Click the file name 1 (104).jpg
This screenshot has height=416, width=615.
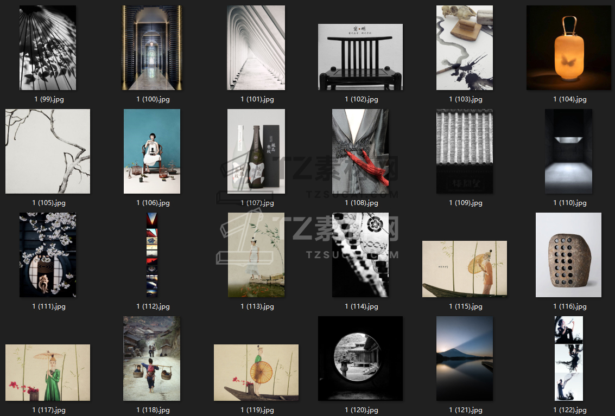(570, 99)
